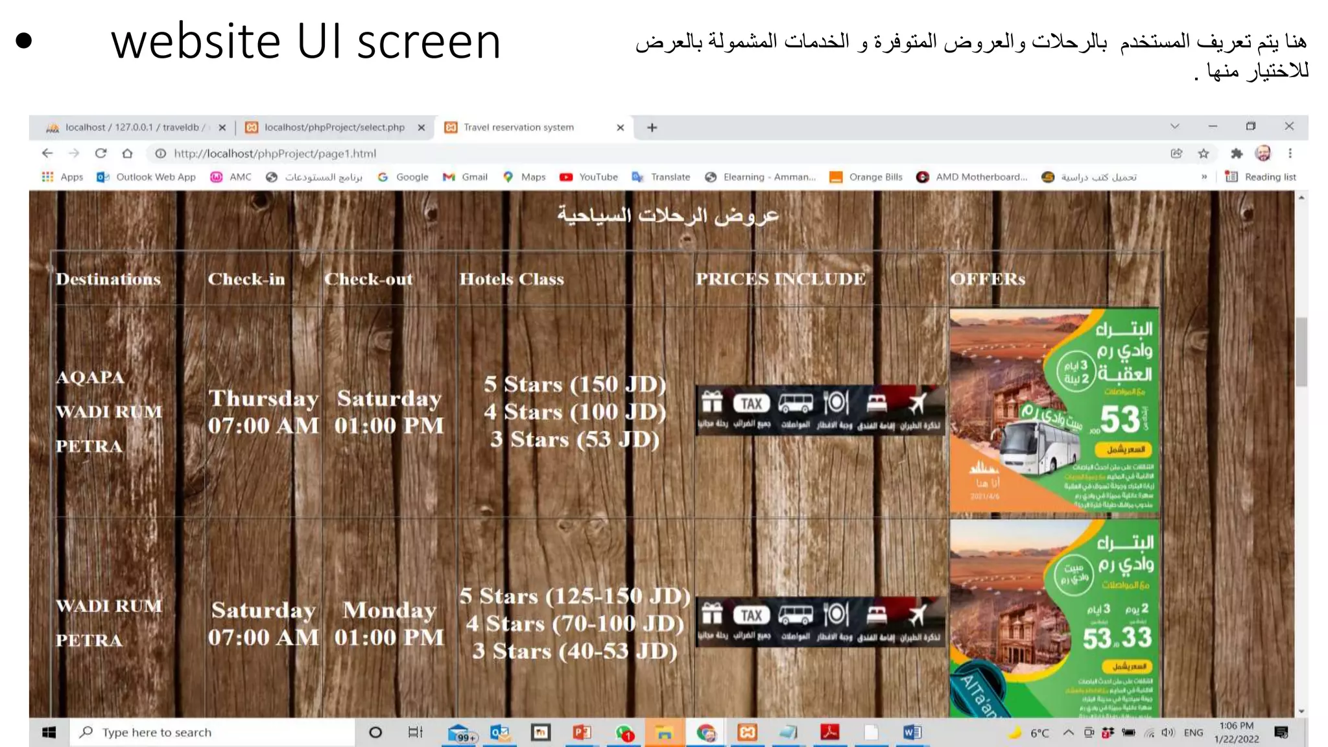Click the page vertical scrollbar thumb
The image size is (1328, 747).
pyautogui.click(x=1301, y=351)
